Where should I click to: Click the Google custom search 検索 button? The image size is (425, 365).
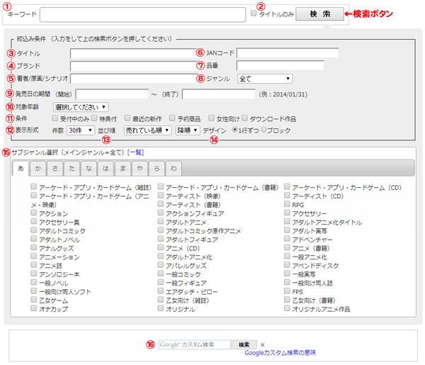tap(244, 344)
